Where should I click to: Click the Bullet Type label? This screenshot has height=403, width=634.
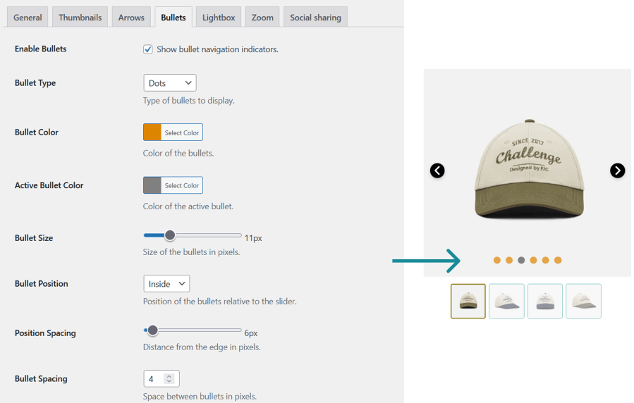[x=35, y=82]
